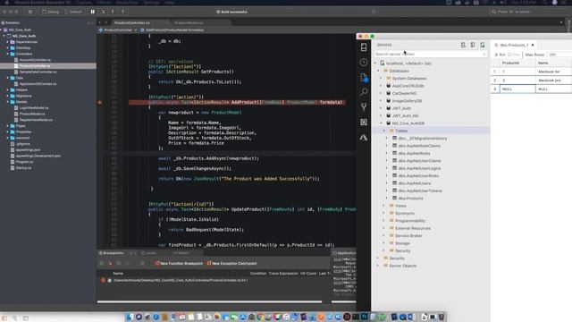The image size is (572, 322).
Task: Expand the localhost server connection node
Action: [375, 64]
